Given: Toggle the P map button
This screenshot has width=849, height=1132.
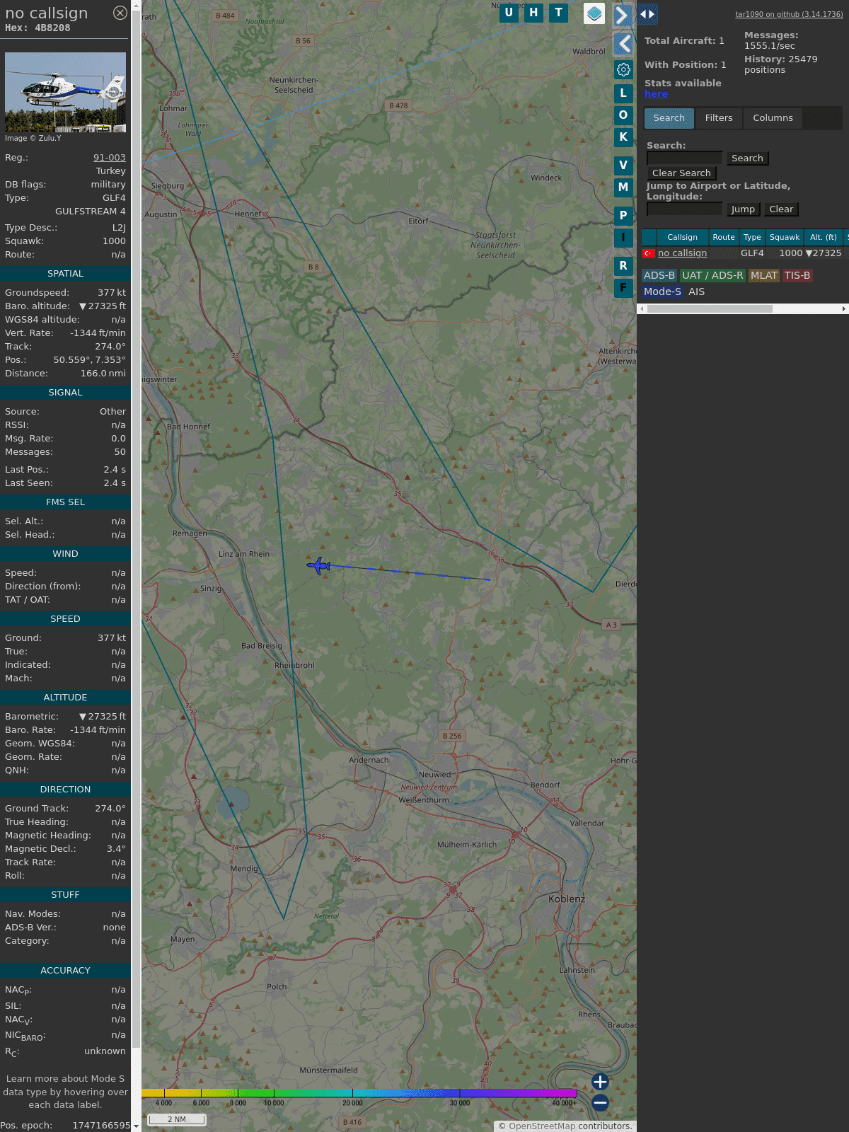Looking at the screenshot, I should tap(623, 215).
